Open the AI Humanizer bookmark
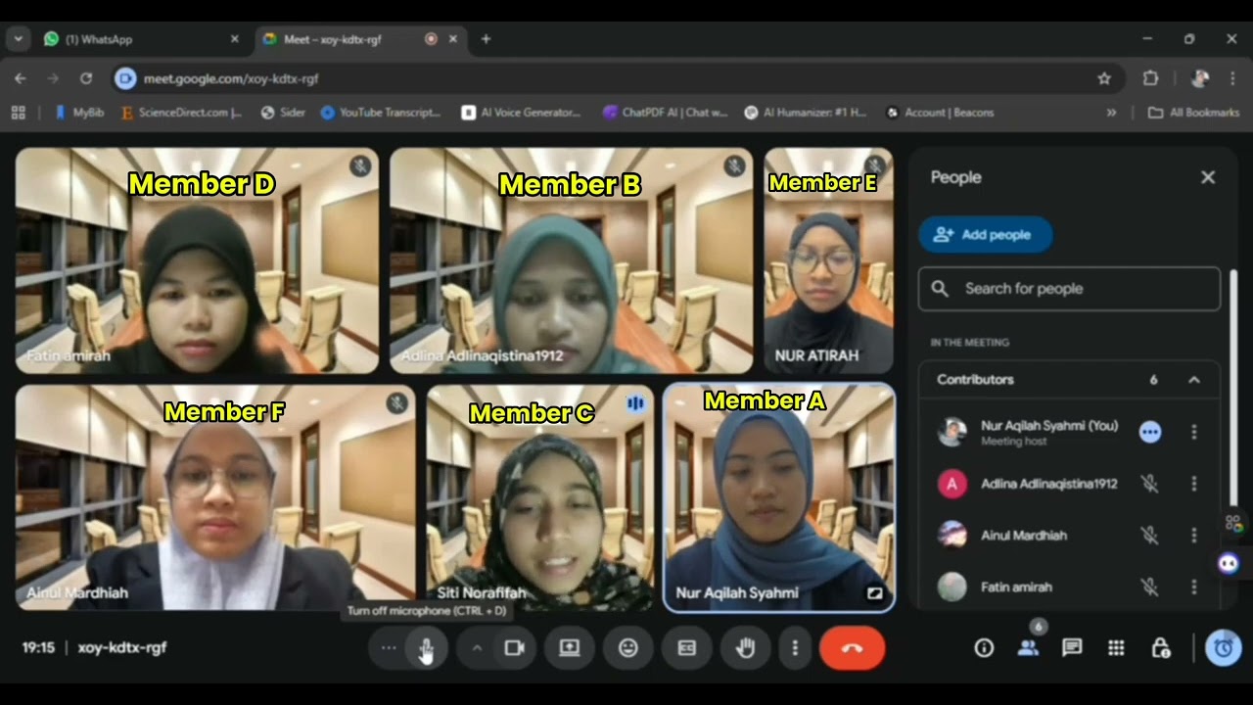The width and height of the screenshot is (1253, 705). pos(806,113)
